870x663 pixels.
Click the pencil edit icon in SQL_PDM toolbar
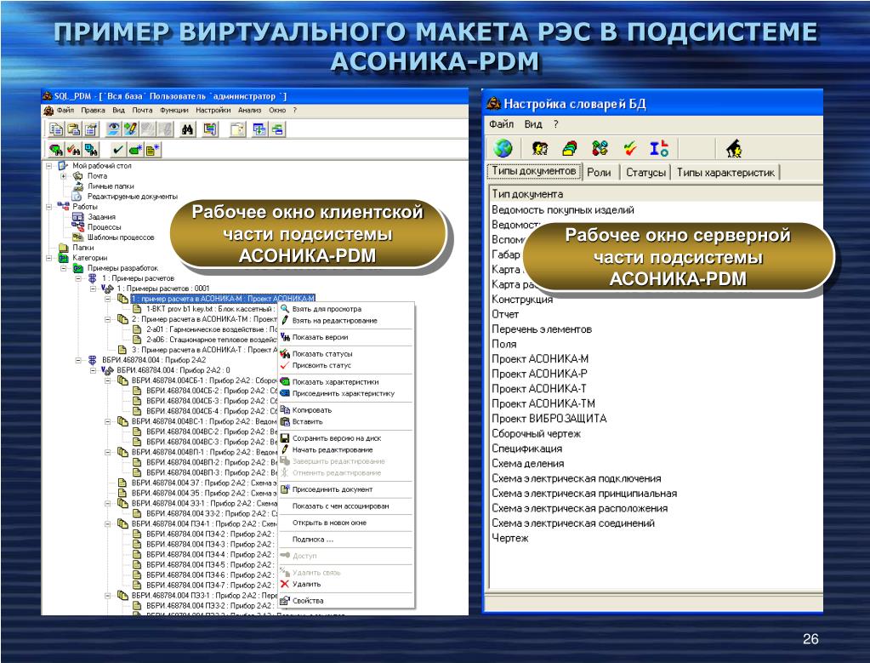130,129
